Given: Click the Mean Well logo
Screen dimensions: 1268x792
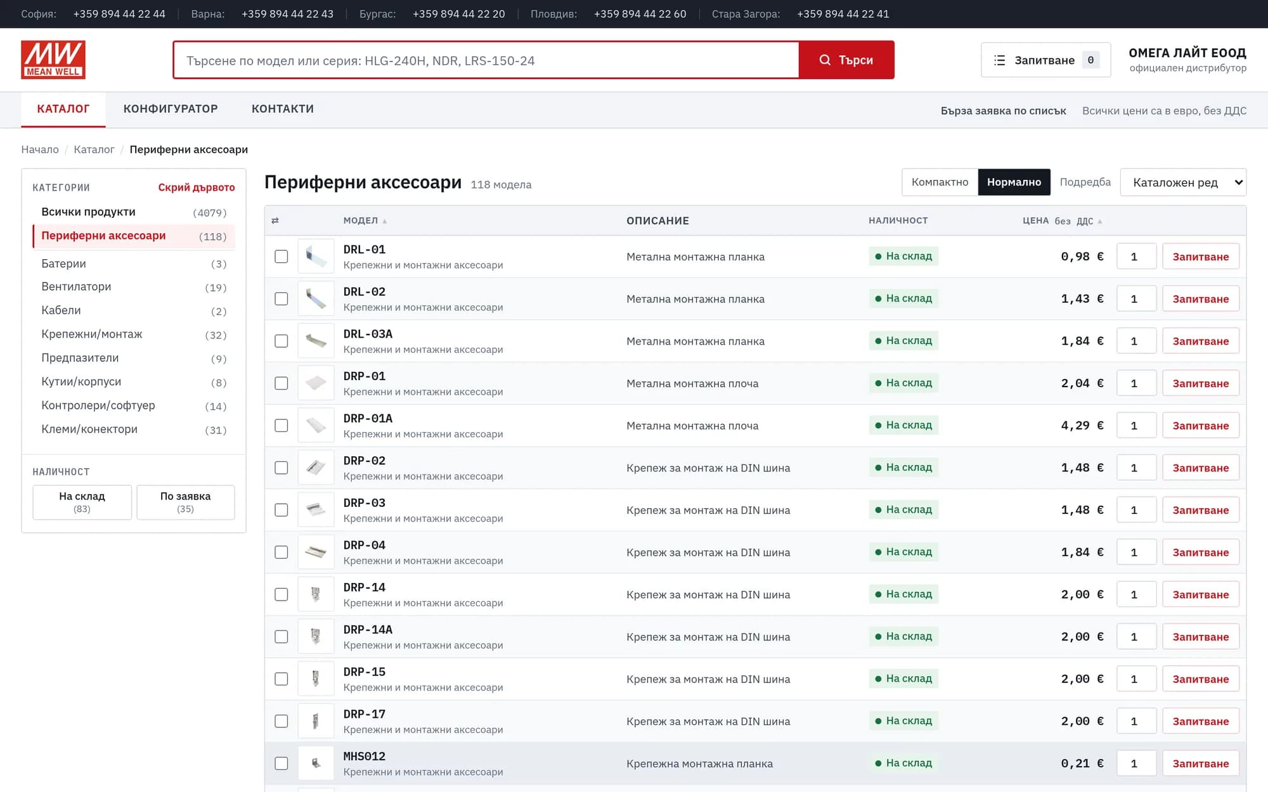Looking at the screenshot, I should point(53,60).
